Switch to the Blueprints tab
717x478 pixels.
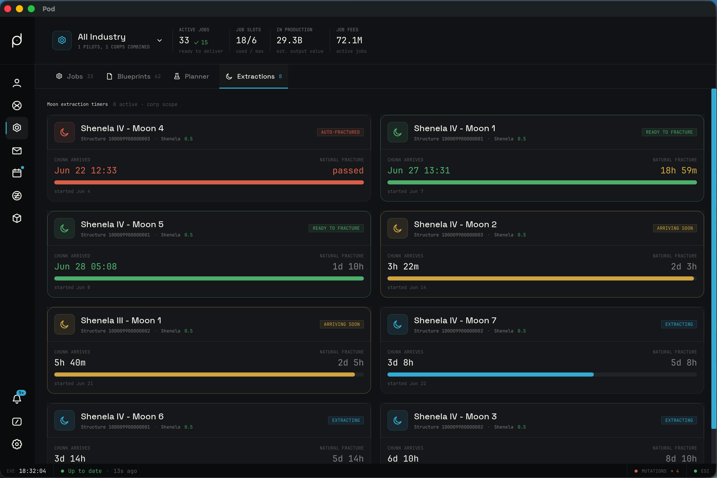(133, 76)
